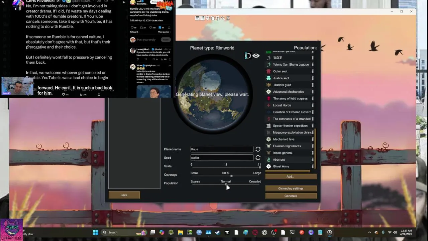Open Steam from the Windows taskbar
The image size is (428, 241).
coord(217,232)
